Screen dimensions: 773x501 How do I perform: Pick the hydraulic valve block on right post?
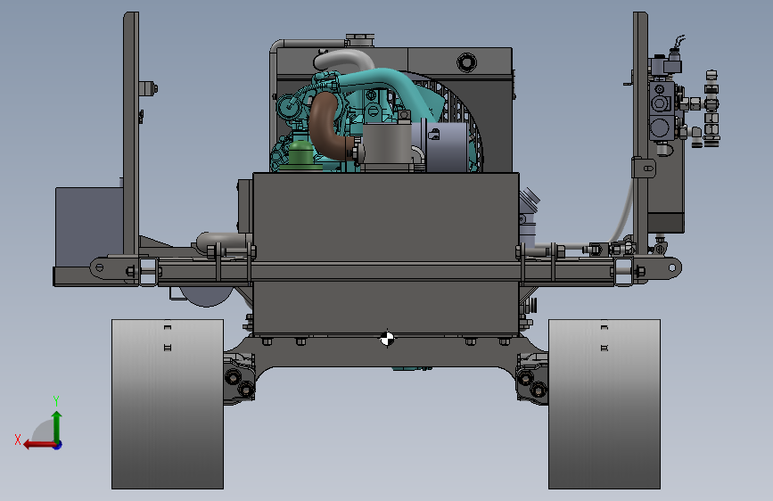tap(662, 111)
